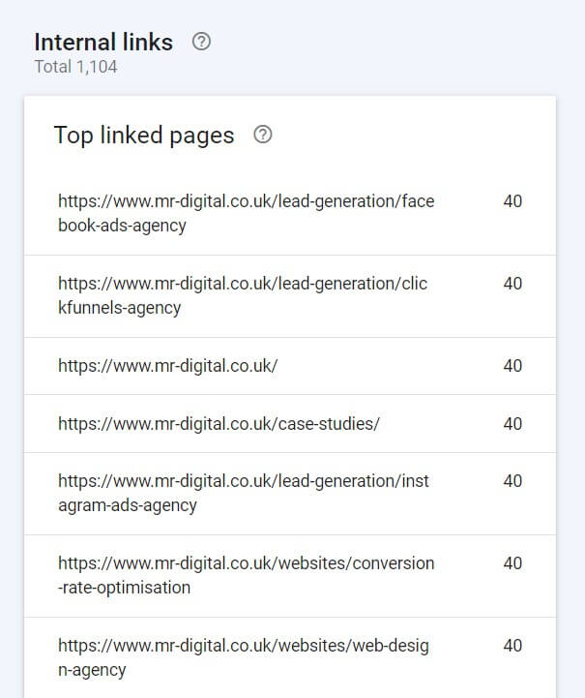This screenshot has height=698, width=585.
Task: Click the 40 count for conversion-rate-optimisation
Action: pyautogui.click(x=512, y=563)
